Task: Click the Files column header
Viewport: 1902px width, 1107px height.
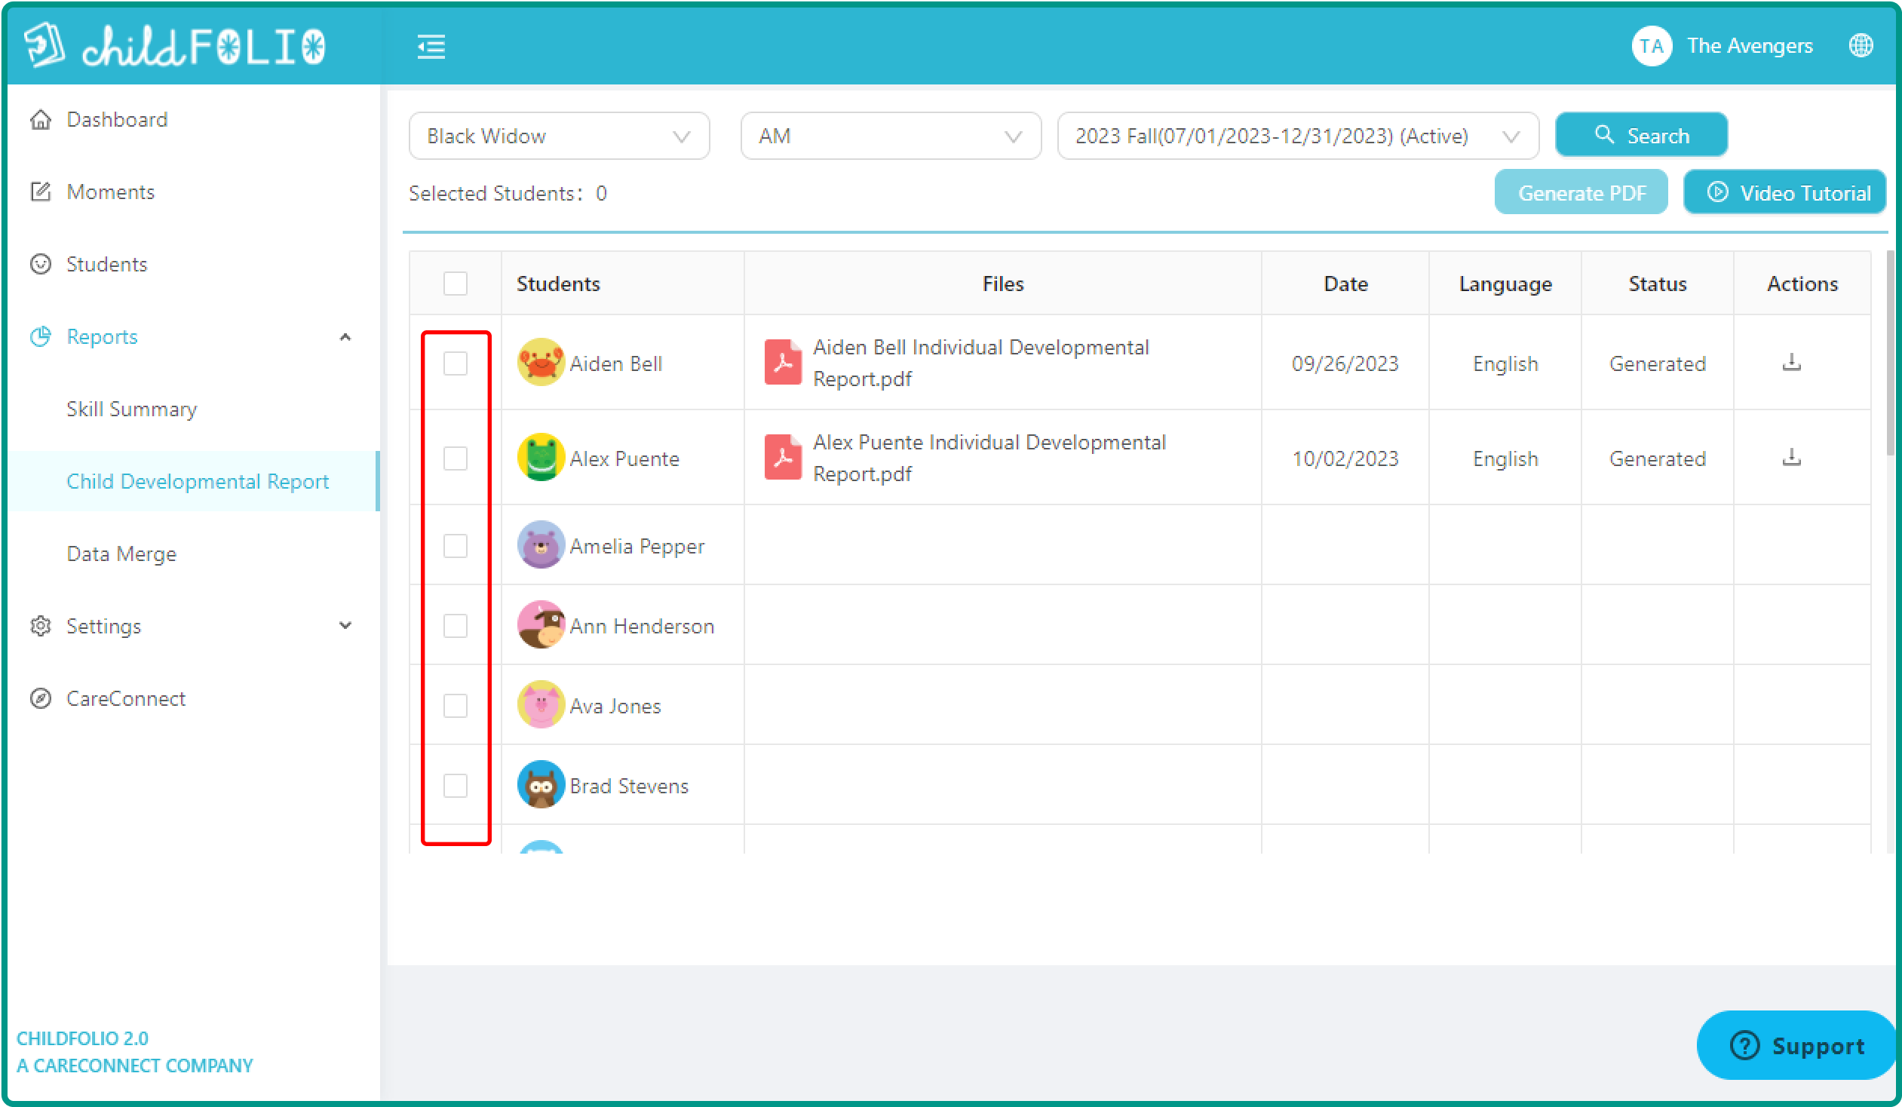Action: [1002, 284]
